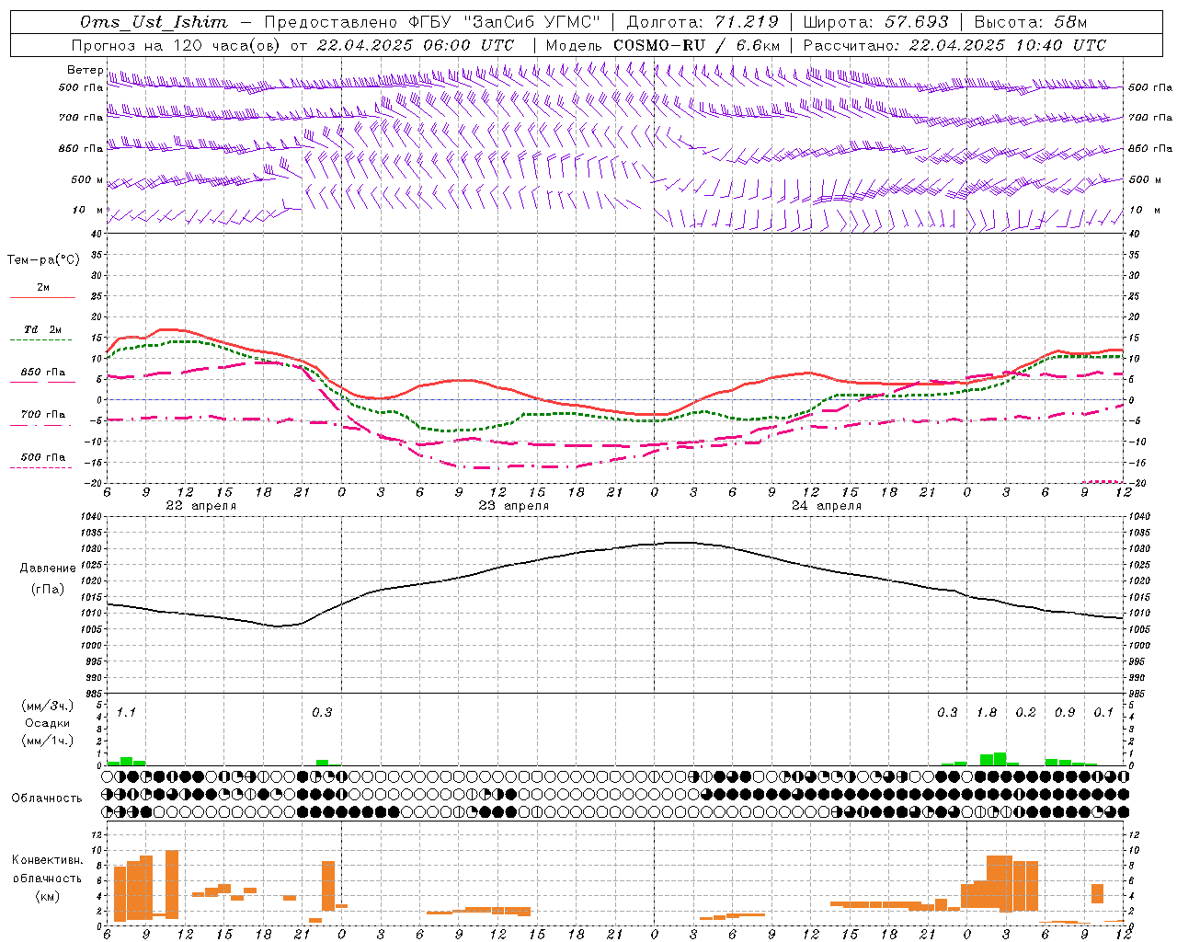Click the "500 м" wind level label on left

point(87,179)
